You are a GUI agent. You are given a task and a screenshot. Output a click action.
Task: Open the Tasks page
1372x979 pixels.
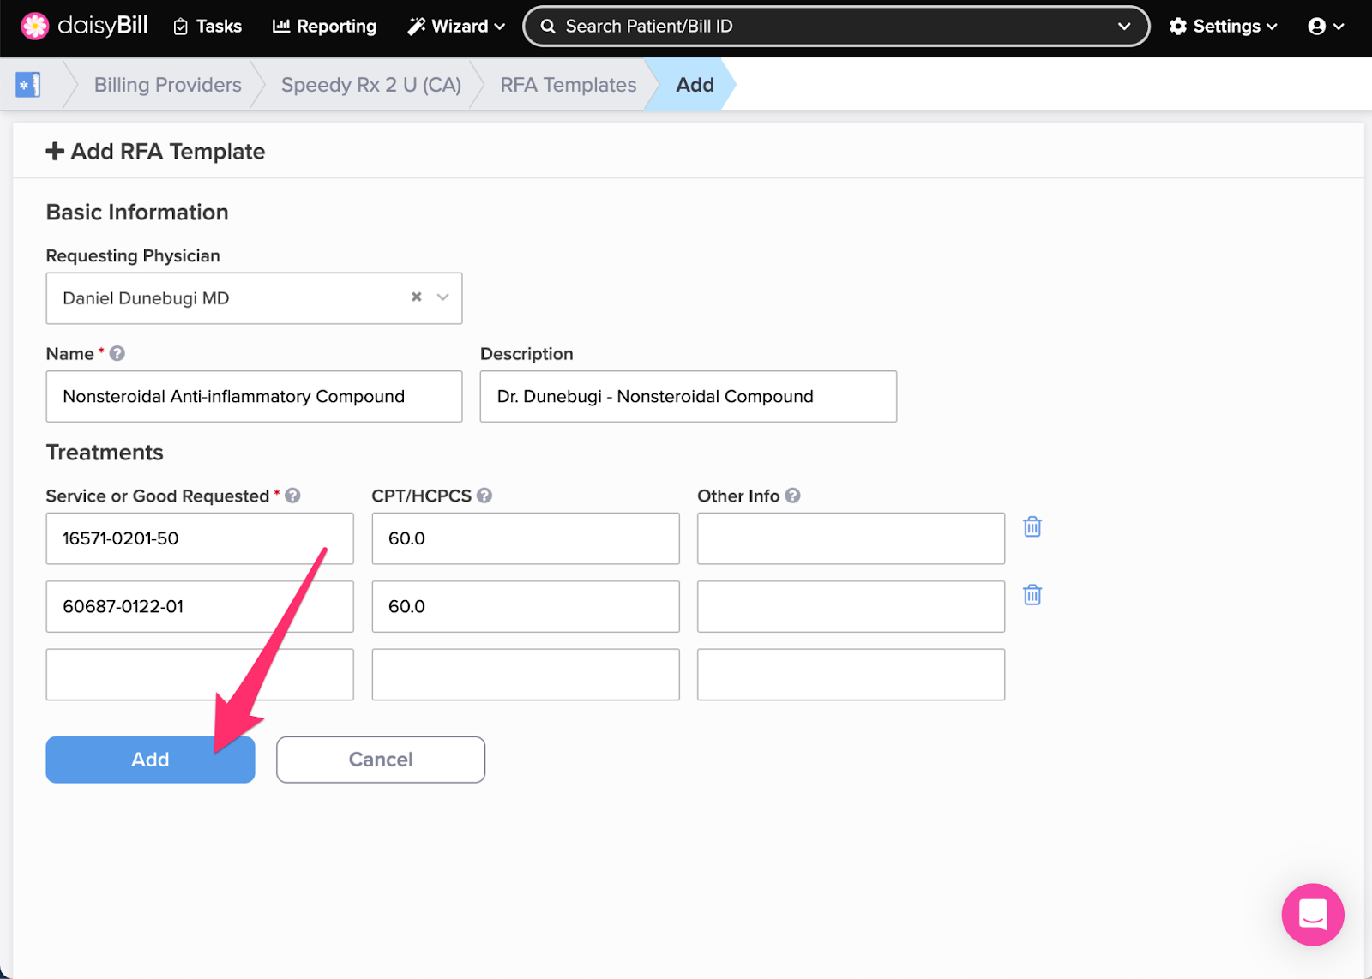[208, 27]
